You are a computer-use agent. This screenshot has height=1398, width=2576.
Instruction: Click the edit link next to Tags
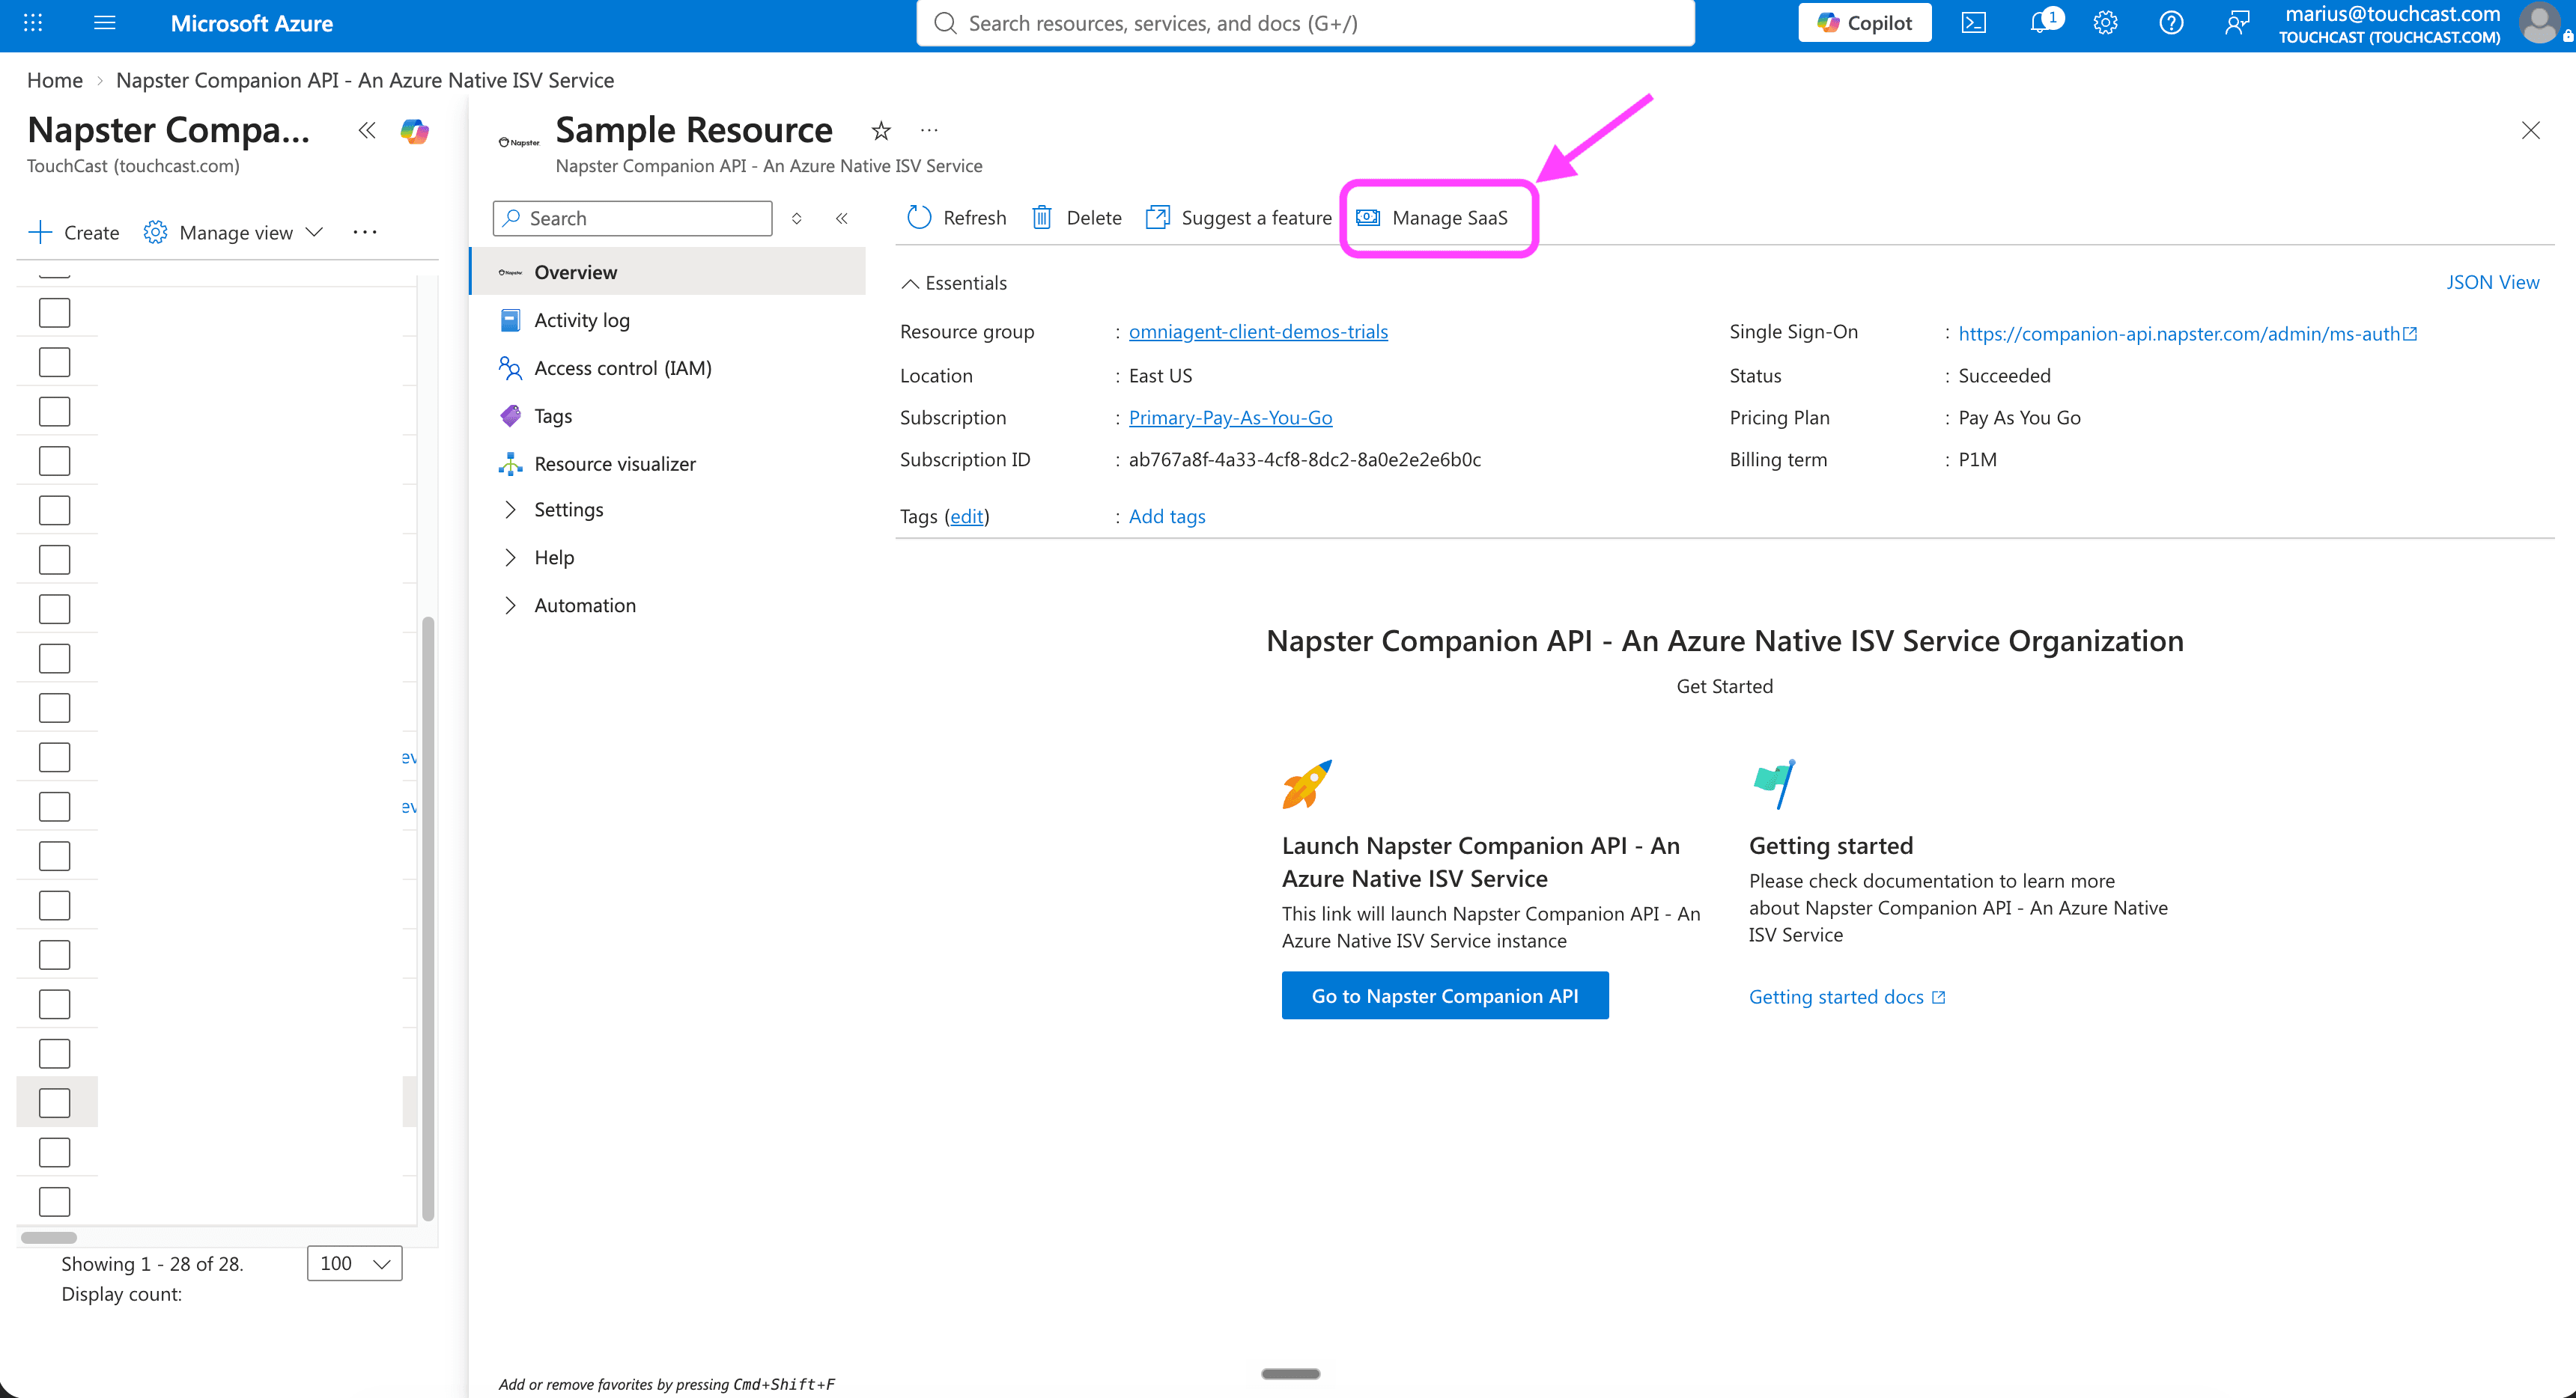966,516
